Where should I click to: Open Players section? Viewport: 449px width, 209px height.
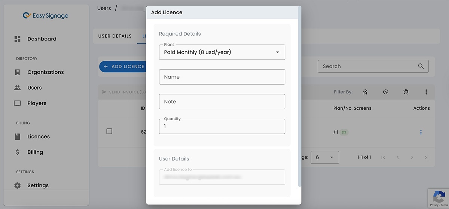[x=37, y=103]
